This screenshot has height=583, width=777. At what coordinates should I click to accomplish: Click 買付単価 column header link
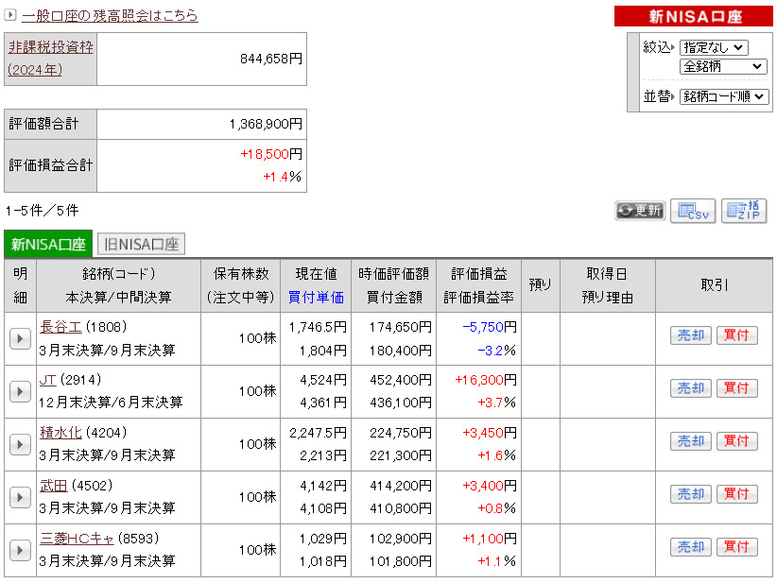316,297
